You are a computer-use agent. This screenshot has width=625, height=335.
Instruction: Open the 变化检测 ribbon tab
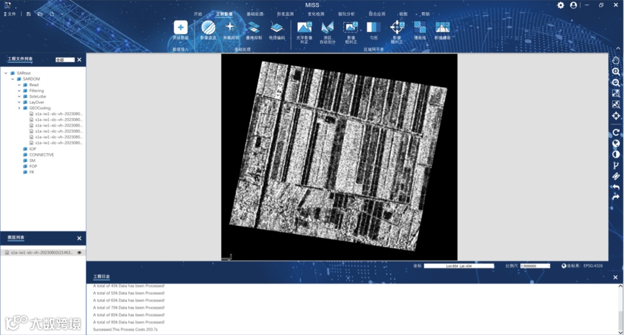pos(316,14)
